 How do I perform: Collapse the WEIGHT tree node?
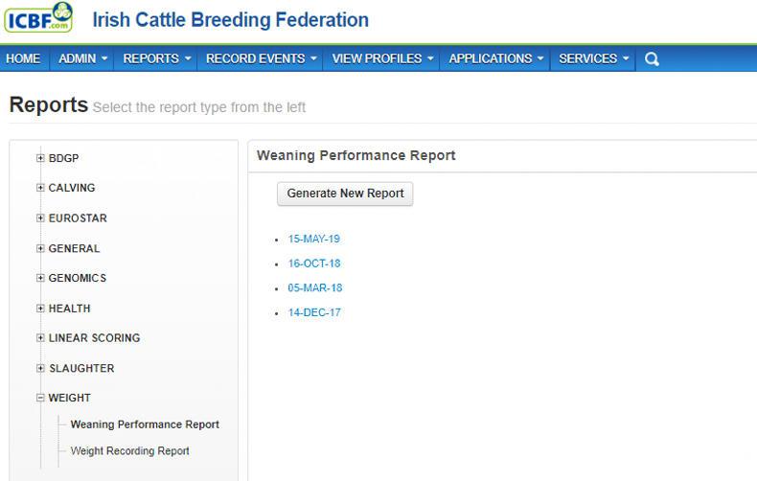(x=40, y=398)
